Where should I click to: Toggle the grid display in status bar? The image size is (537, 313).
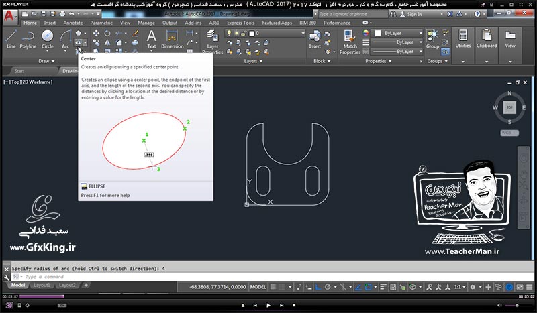tap(273, 287)
